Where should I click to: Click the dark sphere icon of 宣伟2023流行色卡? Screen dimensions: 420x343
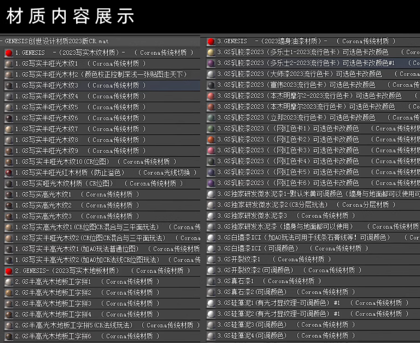coord(211,85)
